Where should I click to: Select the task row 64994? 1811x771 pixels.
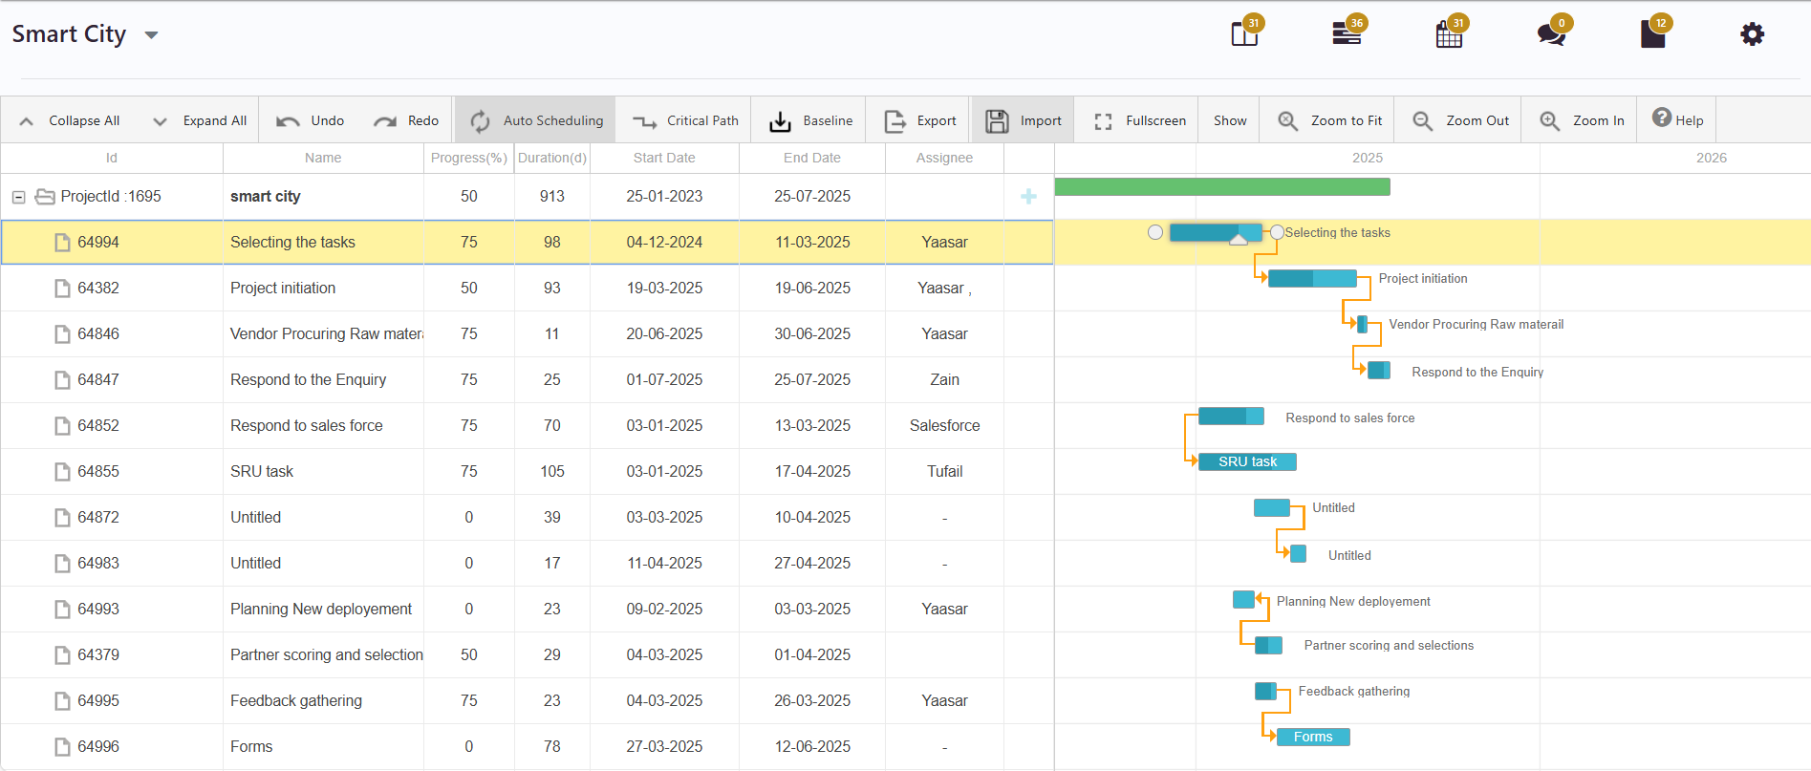click(x=527, y=242)
